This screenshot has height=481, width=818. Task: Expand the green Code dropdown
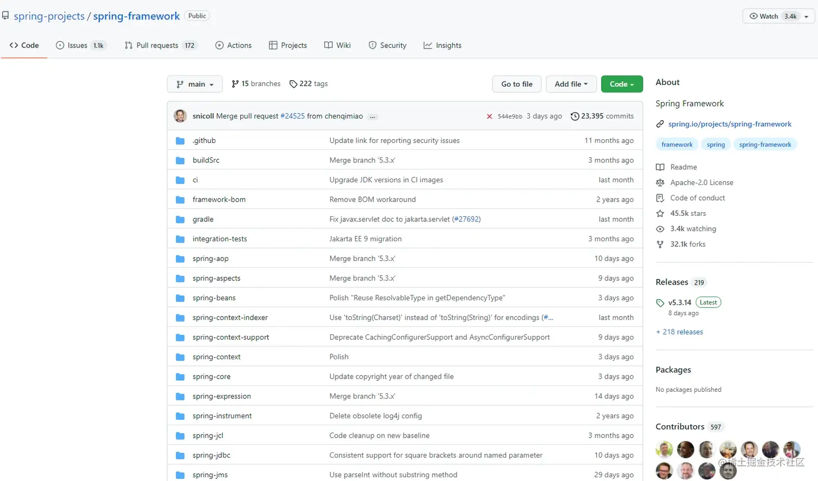pos(622,84)
